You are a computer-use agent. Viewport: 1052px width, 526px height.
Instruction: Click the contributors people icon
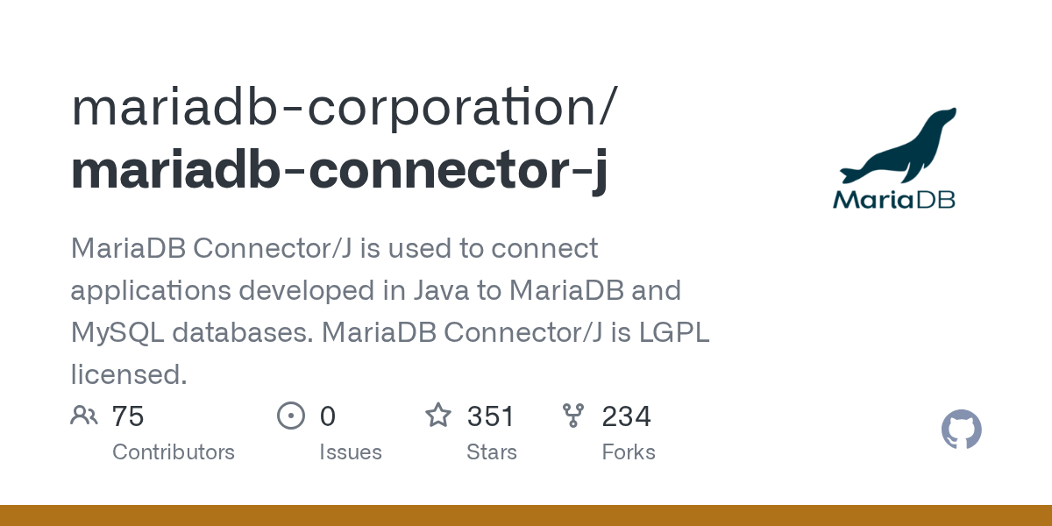[x=84, y=416]
